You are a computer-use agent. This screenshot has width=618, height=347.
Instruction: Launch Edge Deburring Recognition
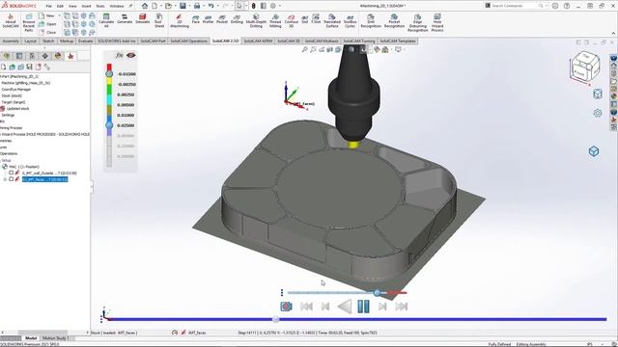click(x=417, y=22)
